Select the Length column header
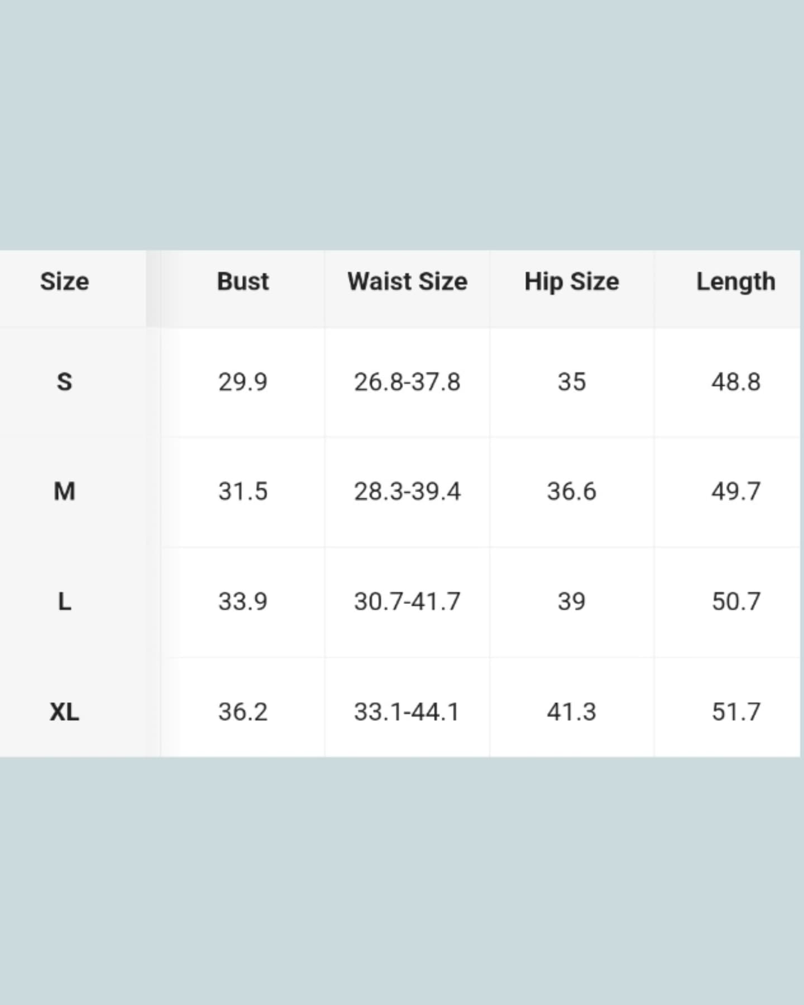The width and height of the screenshot is (804, 1005). pyautogui.click(x=735, y=282)
